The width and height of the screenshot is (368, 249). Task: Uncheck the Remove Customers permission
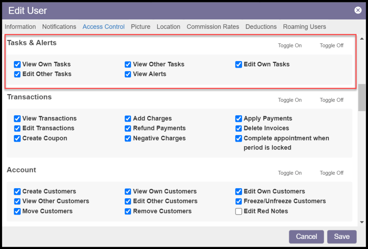click(x=128, y=211)
